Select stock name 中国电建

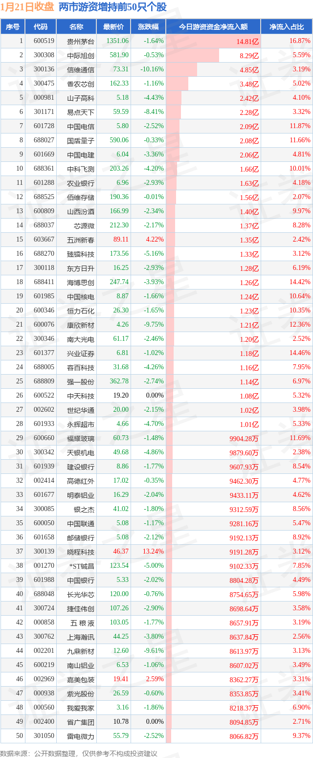click(x=81, y=155)
